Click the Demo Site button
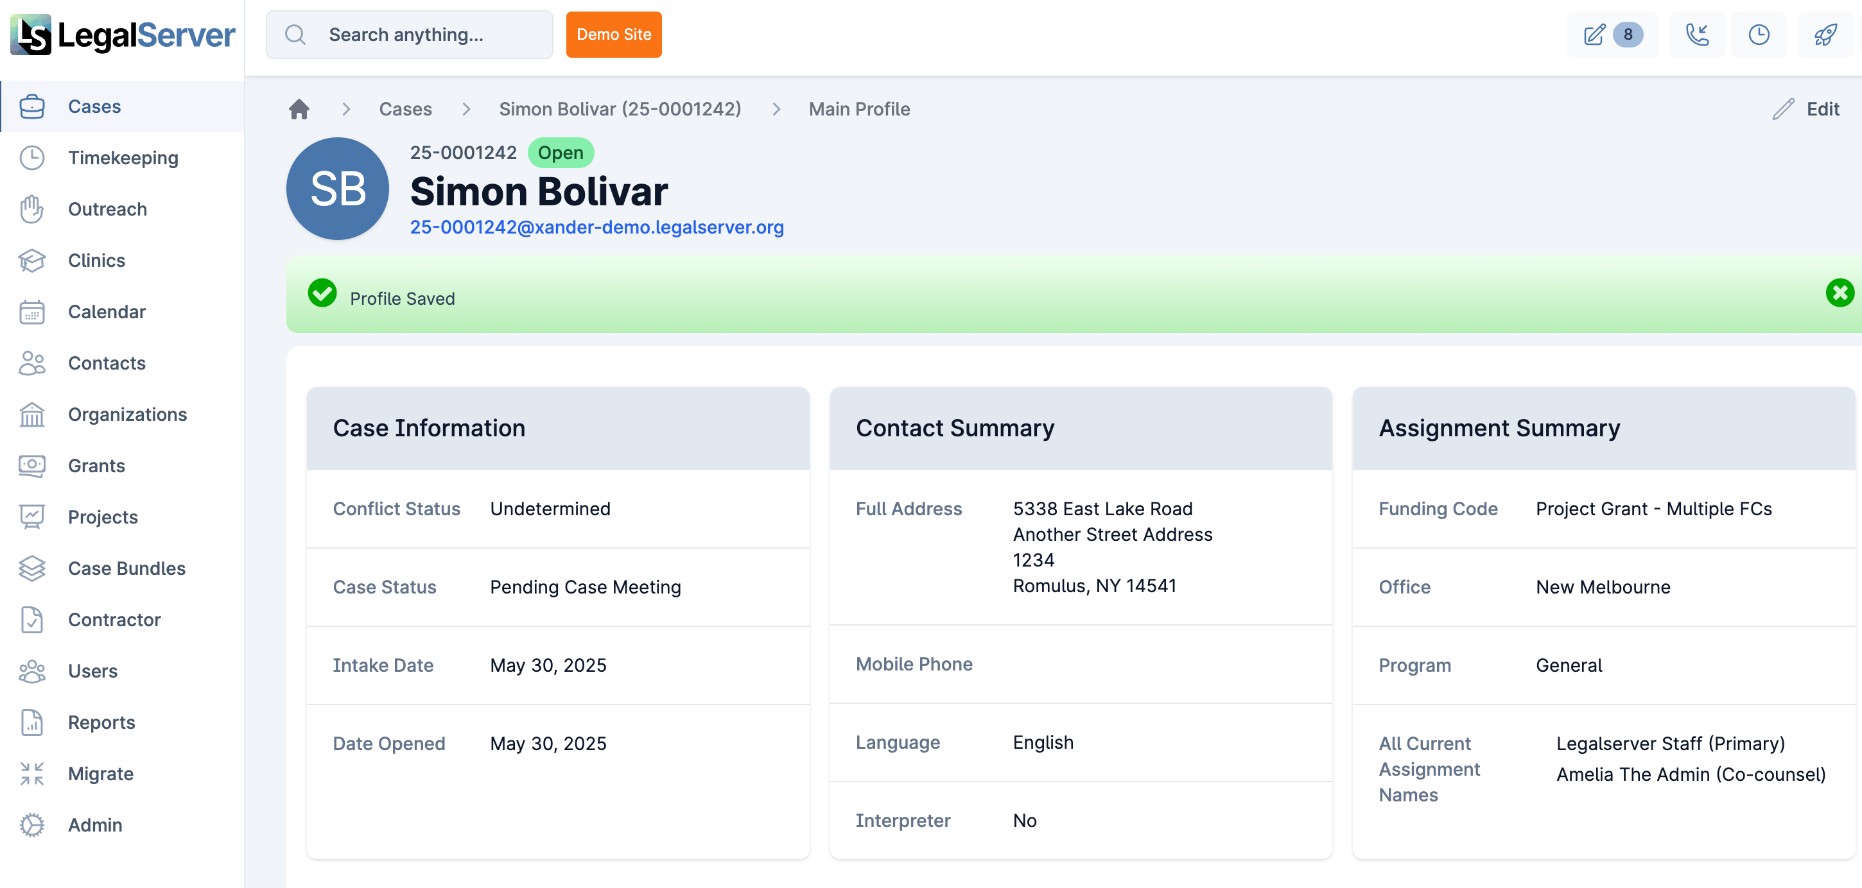Screen dimensions: 1862x888 [614, 34]
